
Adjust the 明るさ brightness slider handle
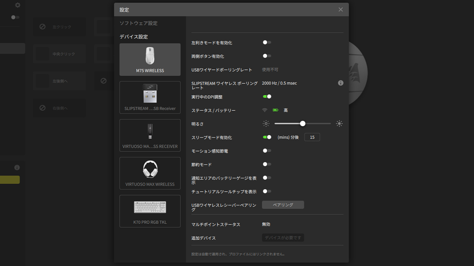point(303,124)
